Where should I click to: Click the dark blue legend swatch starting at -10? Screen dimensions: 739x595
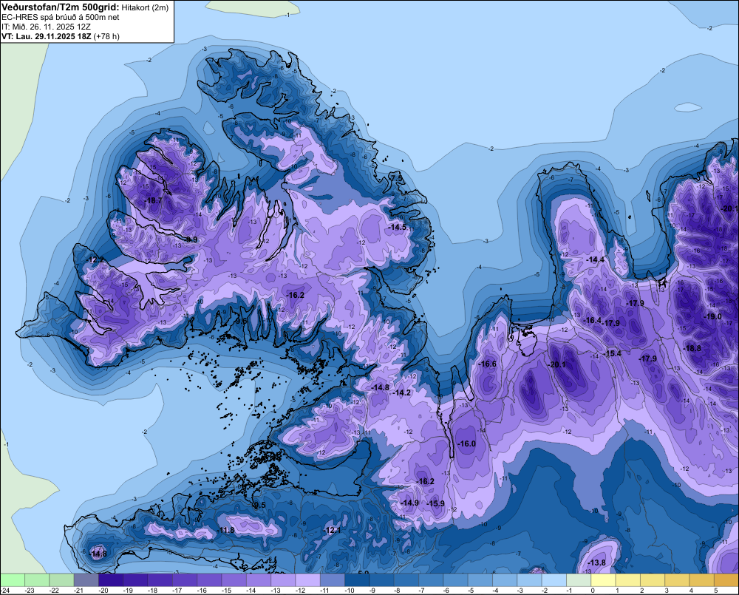pyautogui.click(x=357, y=579)
